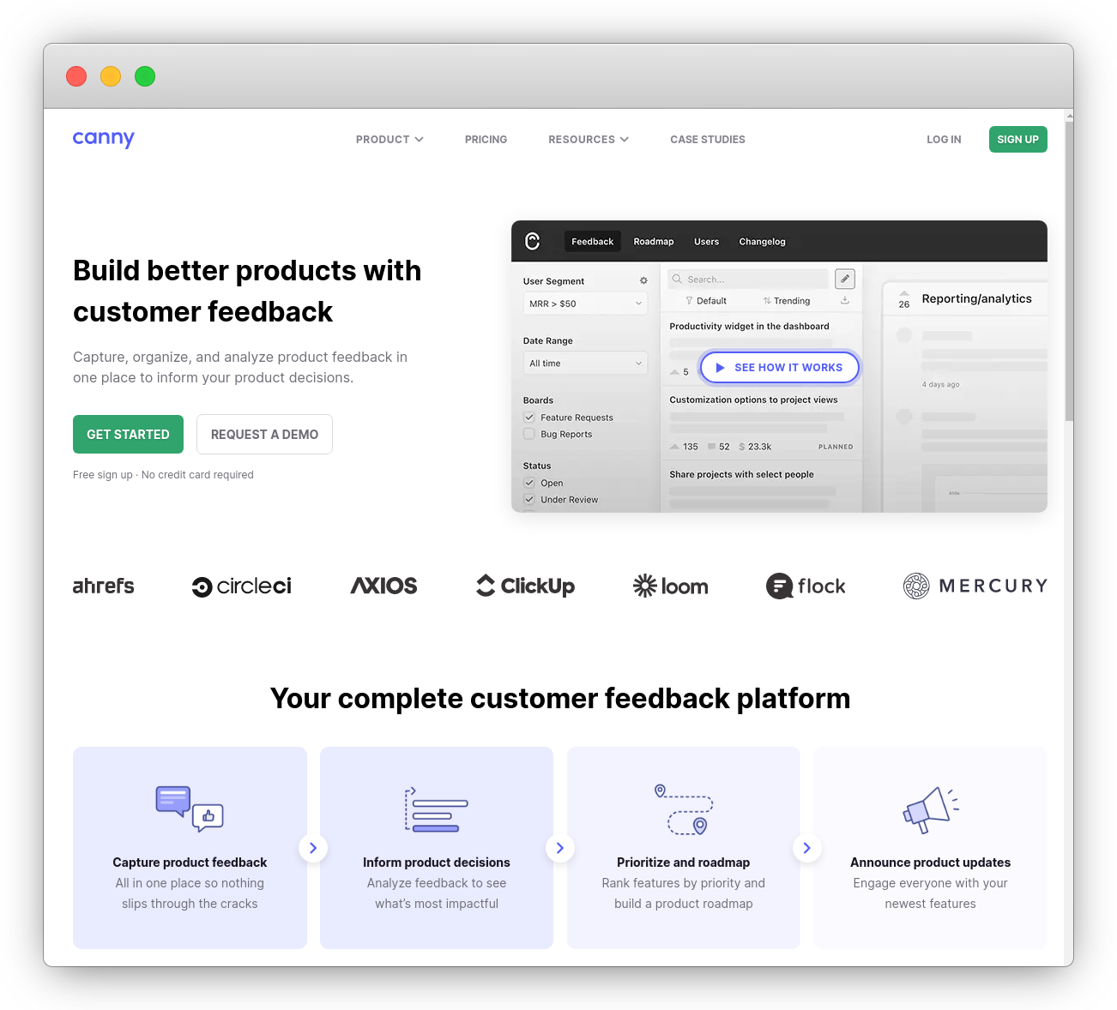Click the loom logo

point(671,586)
